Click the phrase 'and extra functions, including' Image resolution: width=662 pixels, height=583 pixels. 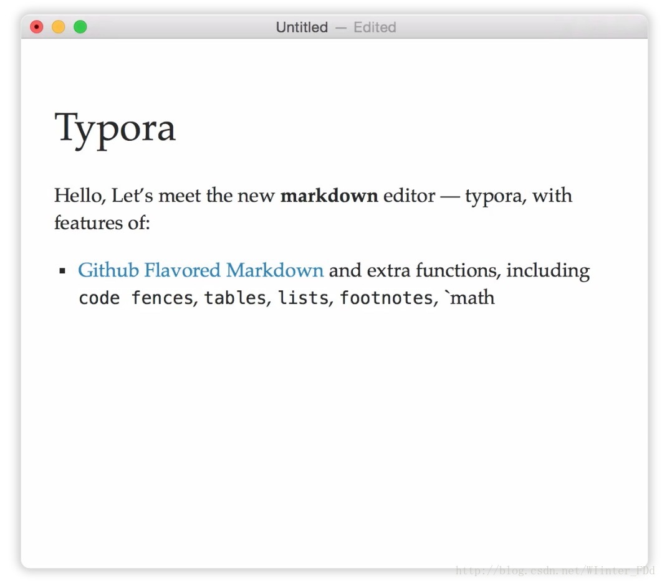(459, 271)
